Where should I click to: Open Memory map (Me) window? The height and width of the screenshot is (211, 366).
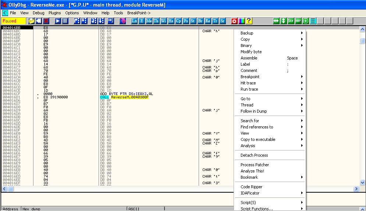(149, 21)
